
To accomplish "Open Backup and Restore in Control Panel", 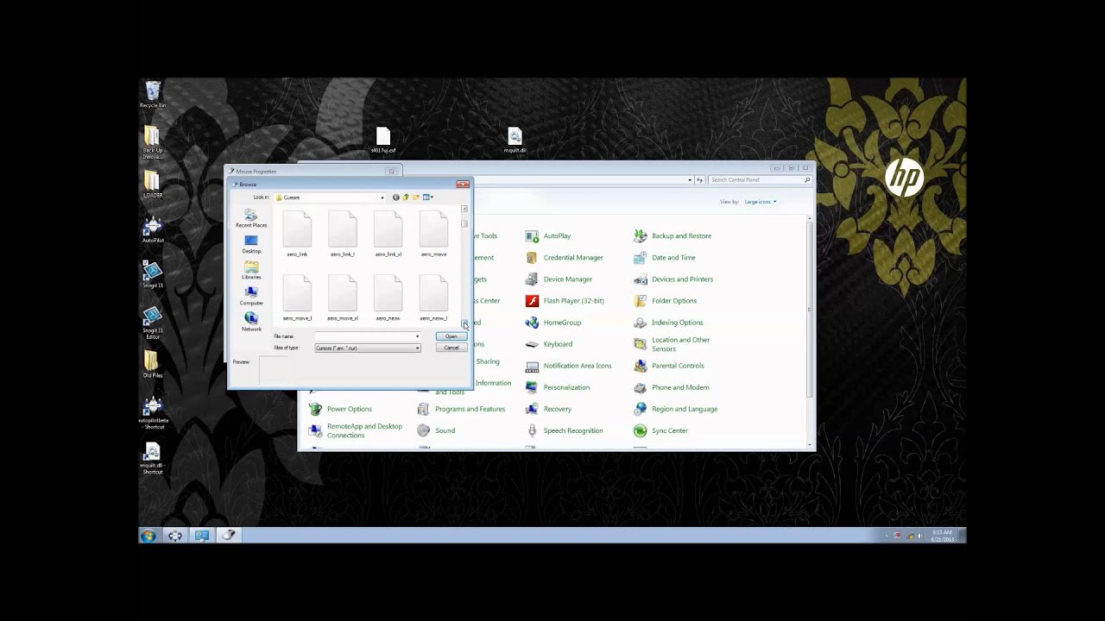I will point(672,235).
